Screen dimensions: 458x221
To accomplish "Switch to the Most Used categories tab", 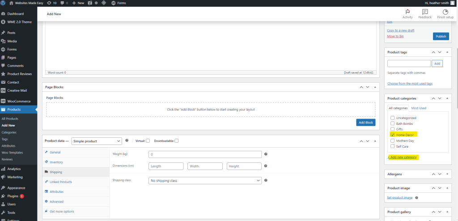I will [419, 108].
